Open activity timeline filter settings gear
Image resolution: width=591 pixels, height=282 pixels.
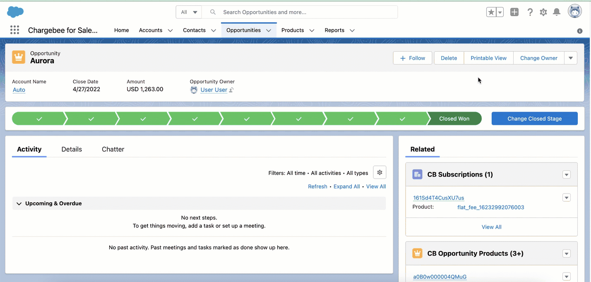(x=380, y=173)
